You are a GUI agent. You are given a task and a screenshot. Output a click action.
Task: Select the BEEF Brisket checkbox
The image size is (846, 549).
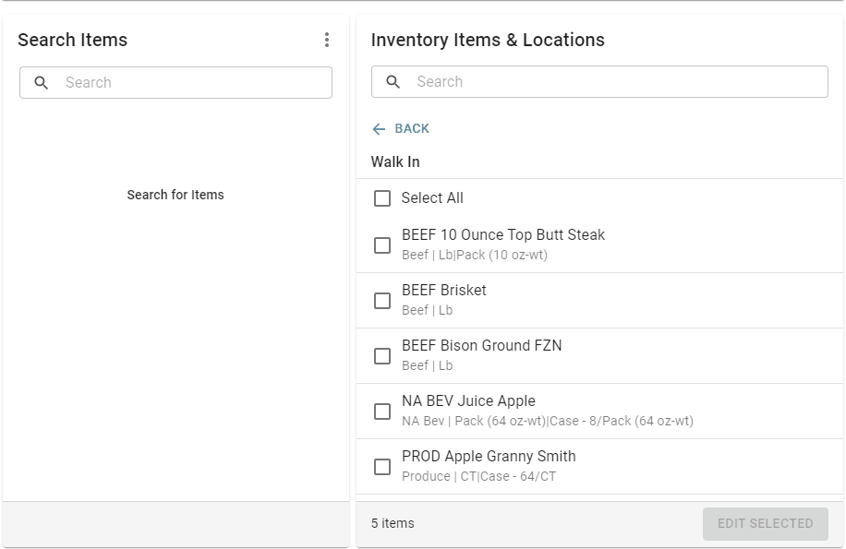(x=382, y=301)
